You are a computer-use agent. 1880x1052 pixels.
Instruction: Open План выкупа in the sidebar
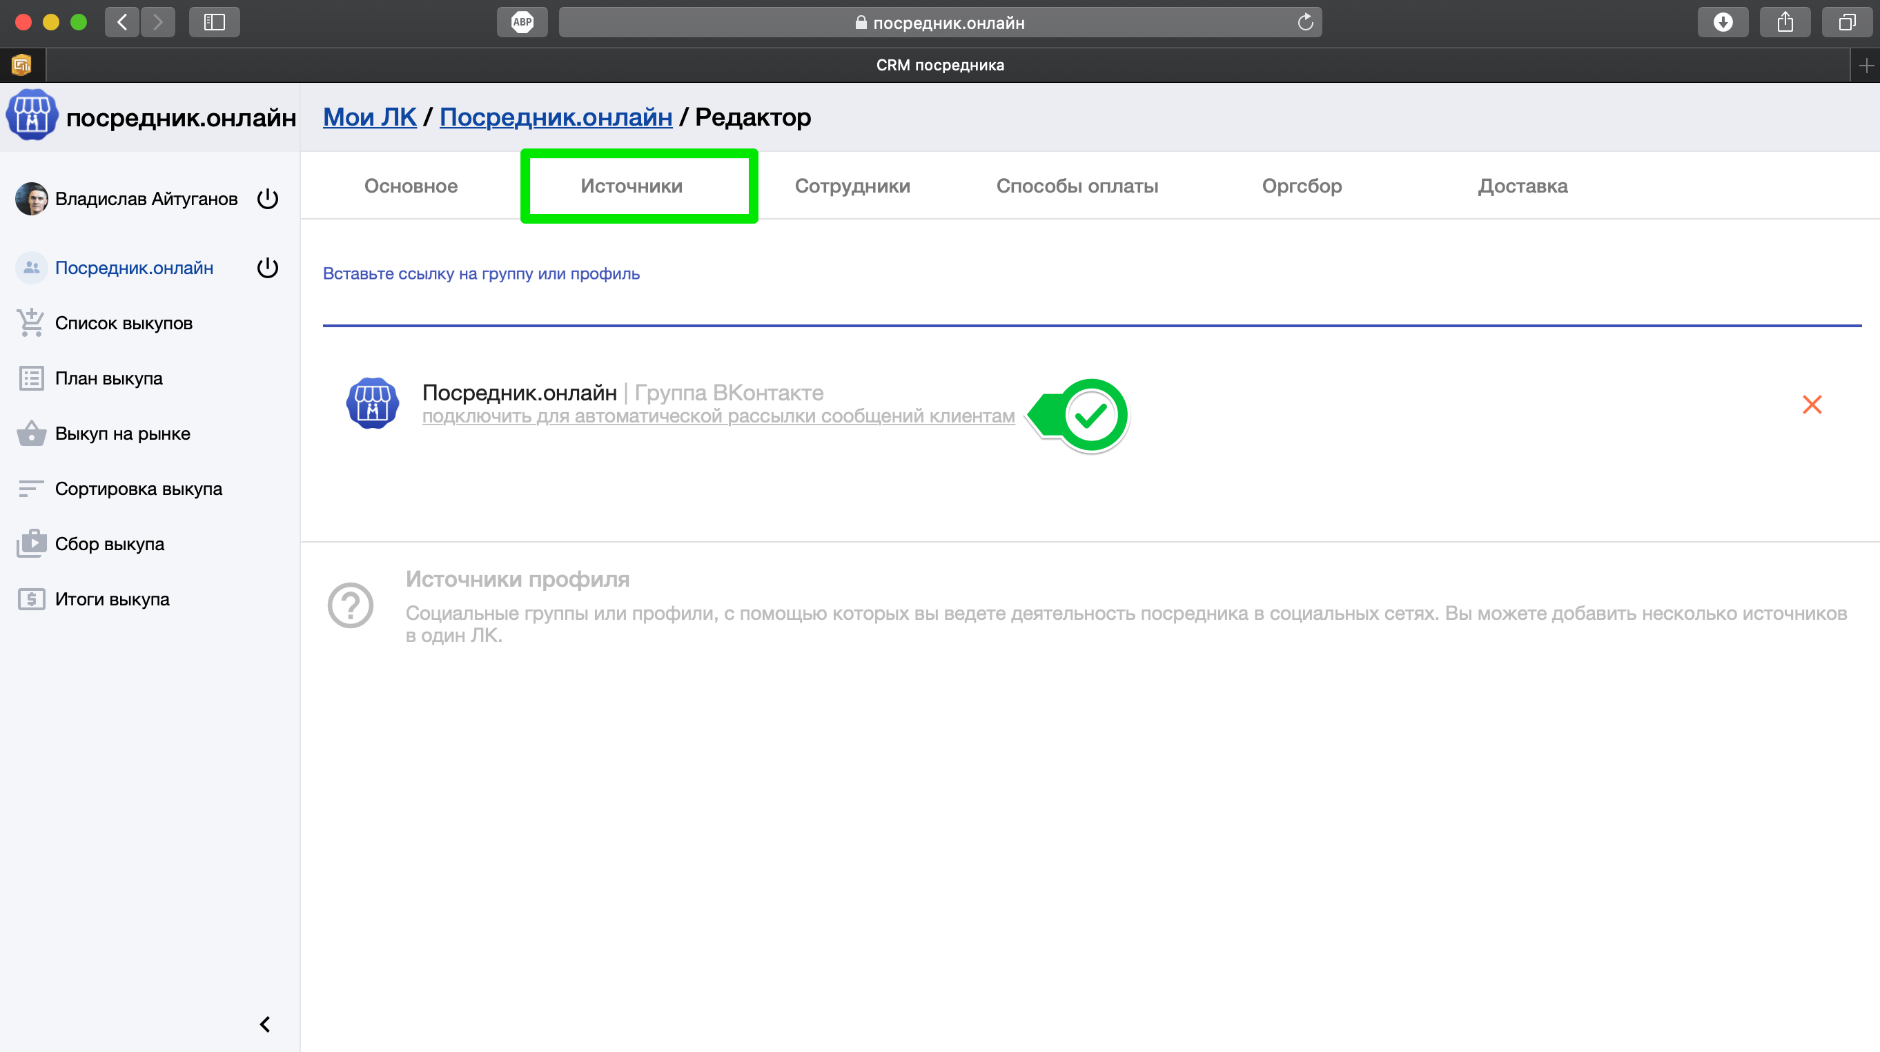click(x=109, y=378)
